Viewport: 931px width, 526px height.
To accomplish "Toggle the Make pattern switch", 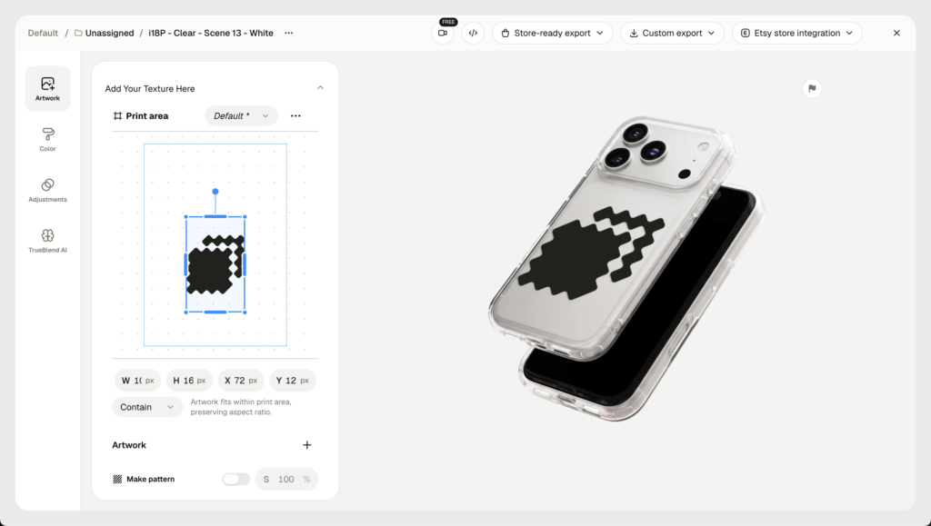I will tap(235, 479).
